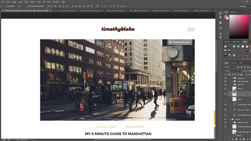Viewport: 251px width, 141px height.
Task: Hide the dummy.jpg layer
Action: point(226,94)
